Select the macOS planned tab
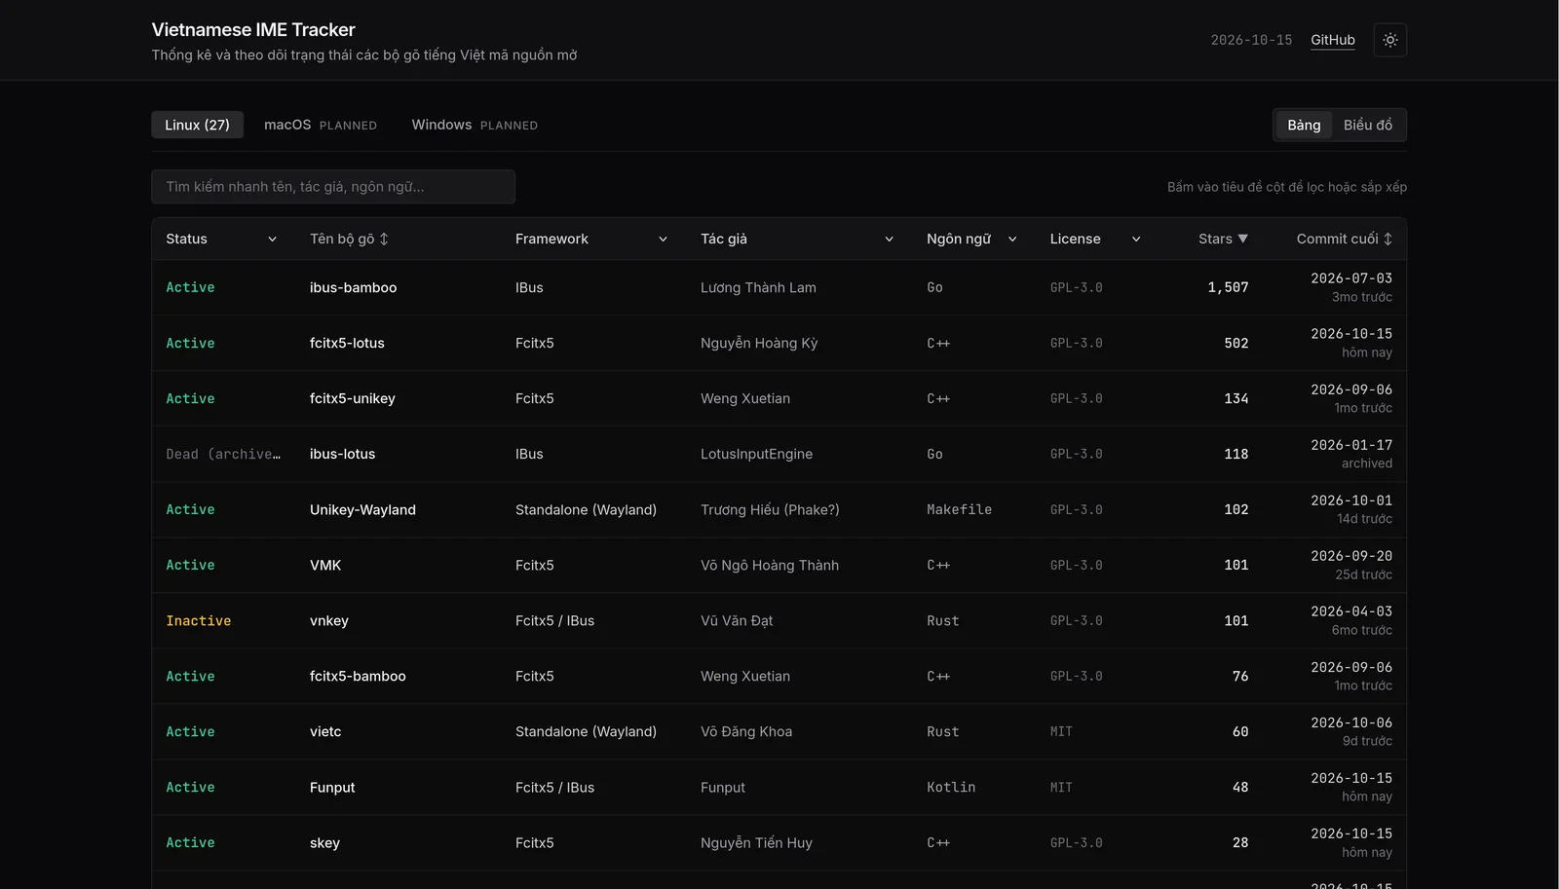This screenshot has height=889, width=1559. (x=320, y=125)
